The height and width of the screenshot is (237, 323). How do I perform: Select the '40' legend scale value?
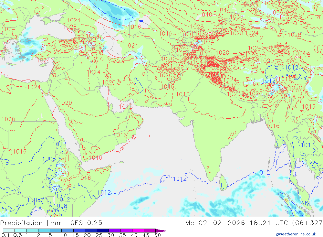(134, 235)
